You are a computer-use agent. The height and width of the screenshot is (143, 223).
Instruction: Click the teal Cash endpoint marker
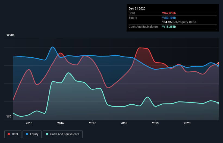[218, 103]
